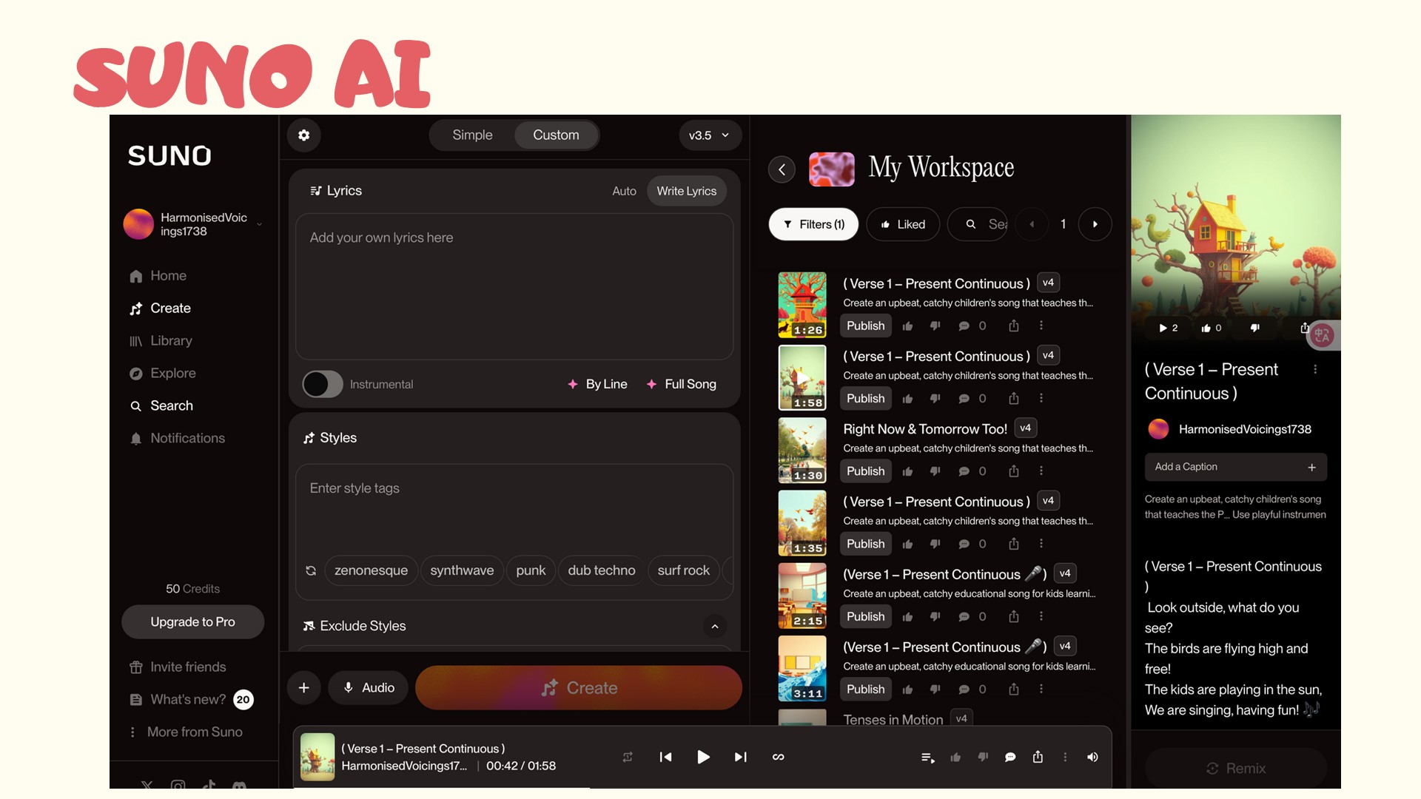The width and height of the screenshot is (1421, 799).
Task: Go to Home in the sidebar
Action: tap(158, 276)
